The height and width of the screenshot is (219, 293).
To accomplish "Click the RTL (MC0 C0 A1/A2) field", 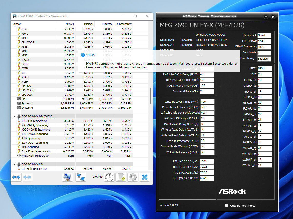I will (206, 161).
